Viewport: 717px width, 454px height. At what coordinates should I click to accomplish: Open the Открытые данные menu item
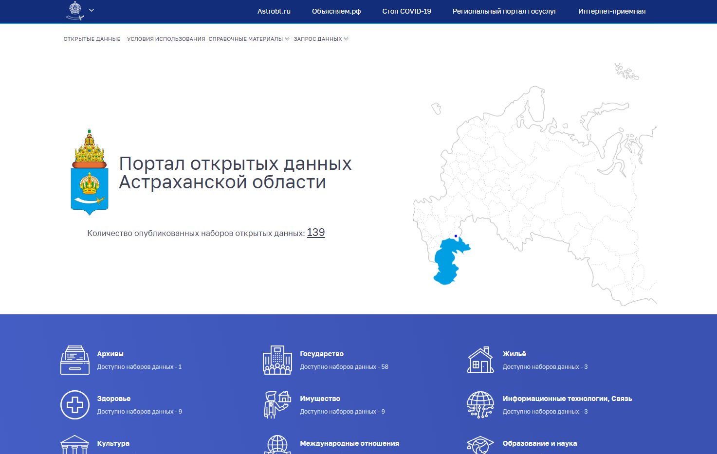click(92, 39)
